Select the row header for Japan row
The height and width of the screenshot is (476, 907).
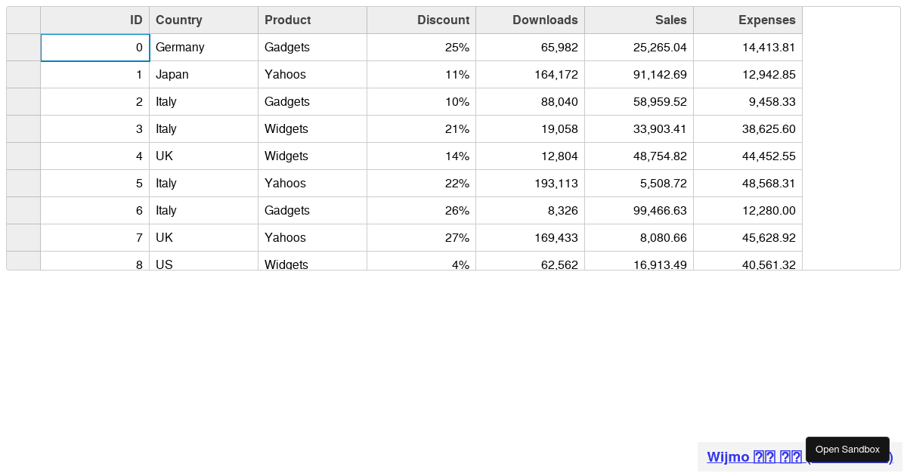point(23,75)
